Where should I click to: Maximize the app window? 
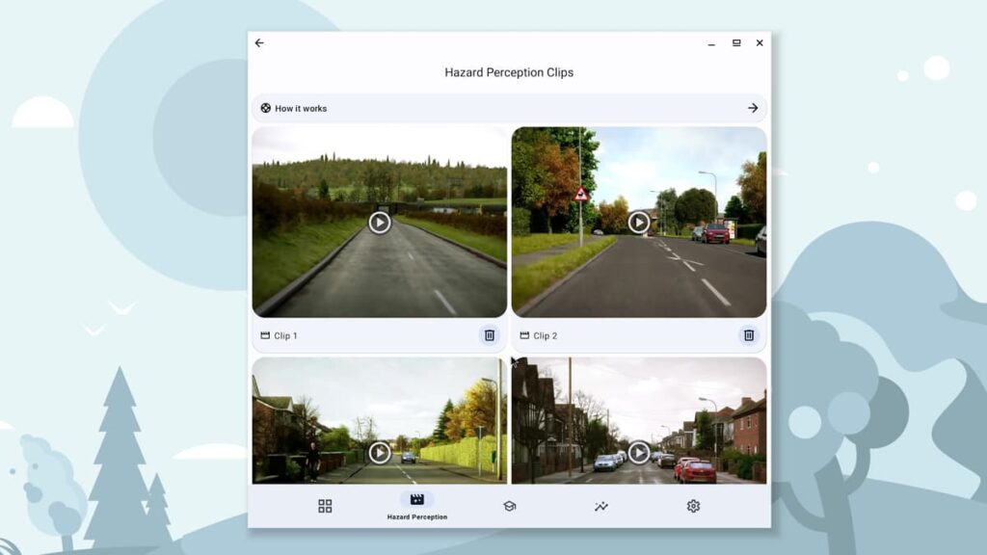(x=736, y=43)
